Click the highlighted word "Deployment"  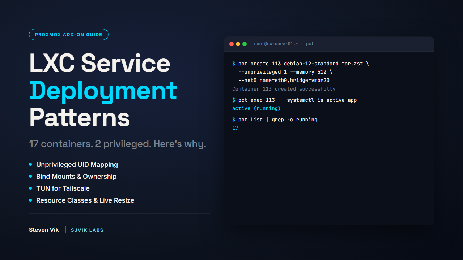tap(103, 91)
